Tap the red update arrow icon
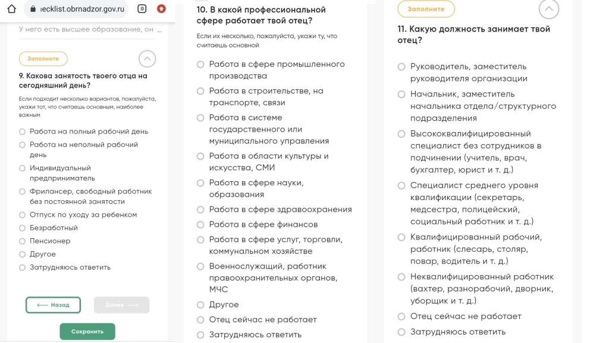 click(161, 9)
